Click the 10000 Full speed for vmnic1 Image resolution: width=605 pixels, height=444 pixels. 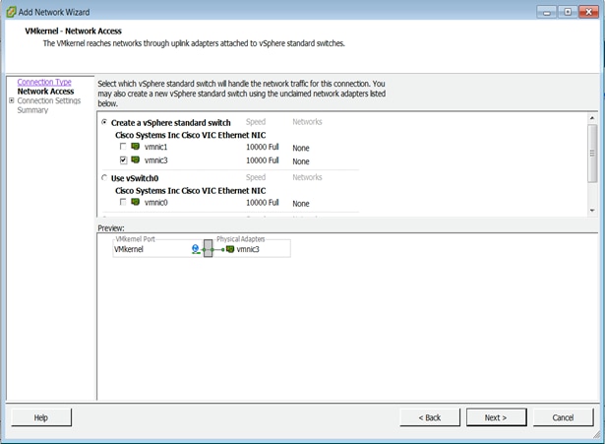(263, 147)
